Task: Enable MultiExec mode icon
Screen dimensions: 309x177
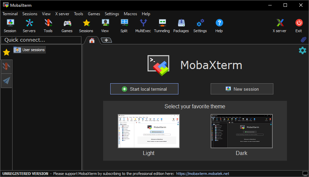Action: (x=143, y=23)
